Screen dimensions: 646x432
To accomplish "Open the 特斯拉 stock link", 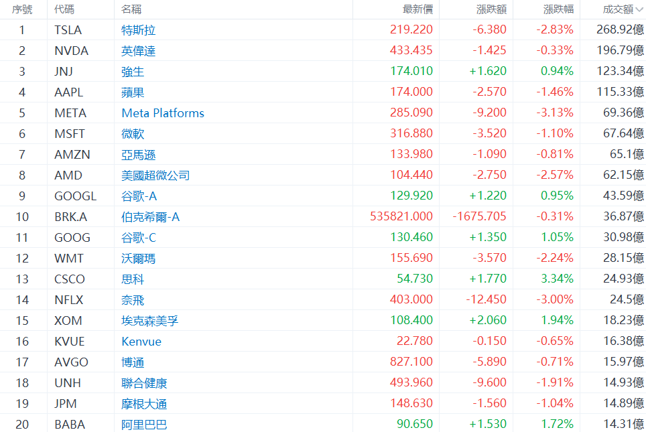I will [139, 30].
